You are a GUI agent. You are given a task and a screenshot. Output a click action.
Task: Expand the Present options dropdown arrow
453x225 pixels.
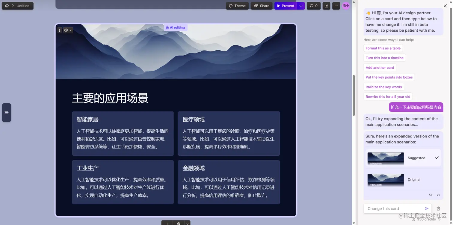tap(301, 6)
